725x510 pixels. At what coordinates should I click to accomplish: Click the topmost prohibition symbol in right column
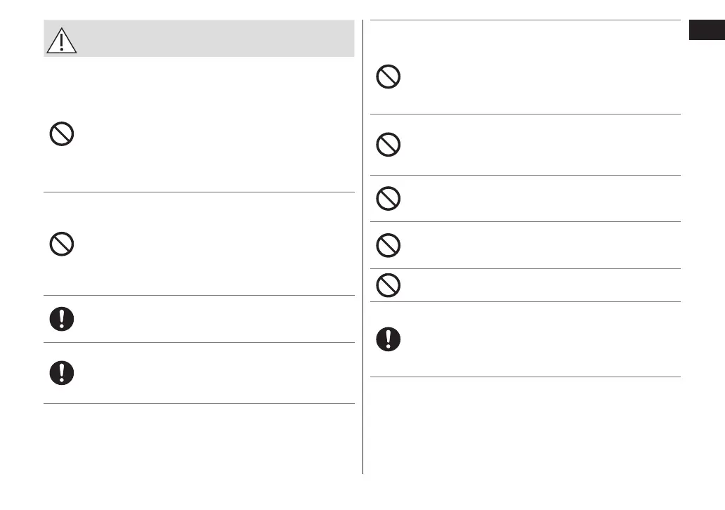pos(388,77)
